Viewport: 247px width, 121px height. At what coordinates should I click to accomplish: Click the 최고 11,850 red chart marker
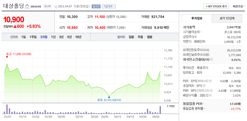[x=7, y=57]
